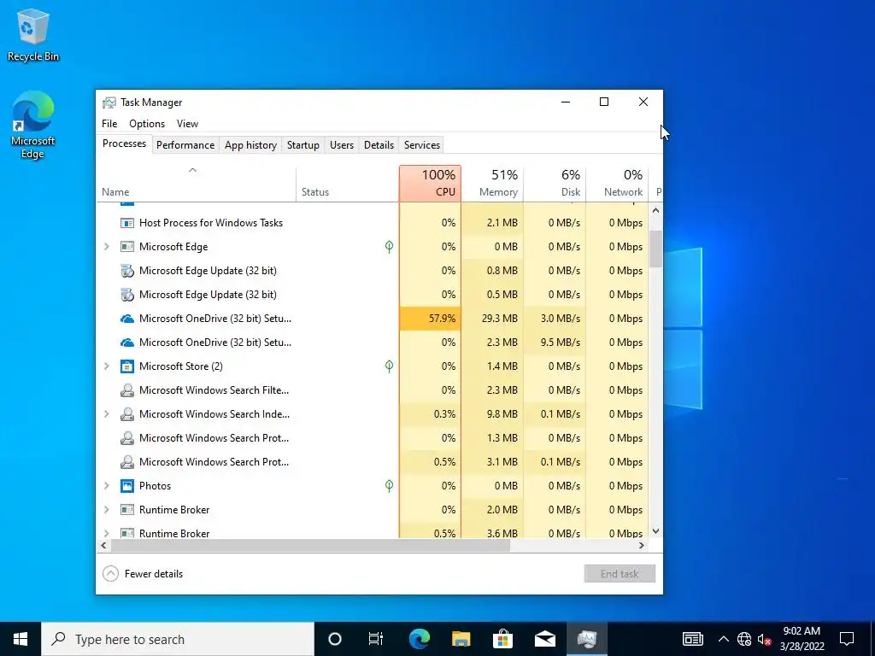Image resolution: width=875 pixels, height=656 pixels.
Task: Click the network globe tray icon
Action: click(744, 639)
